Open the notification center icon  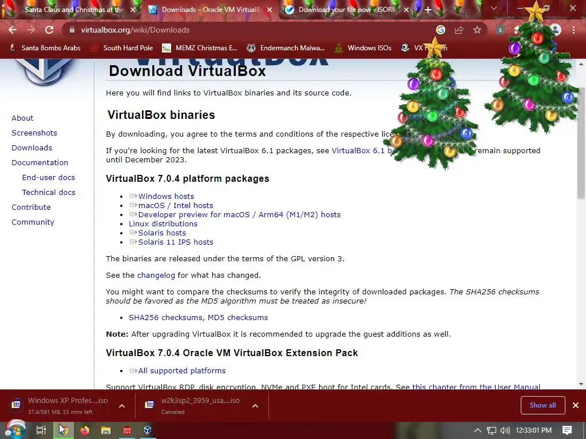click(x=567, y=430)
